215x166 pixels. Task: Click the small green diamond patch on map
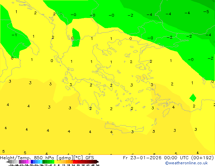click(193, 98)
